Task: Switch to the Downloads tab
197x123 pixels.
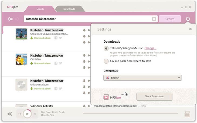Action: 69,9
